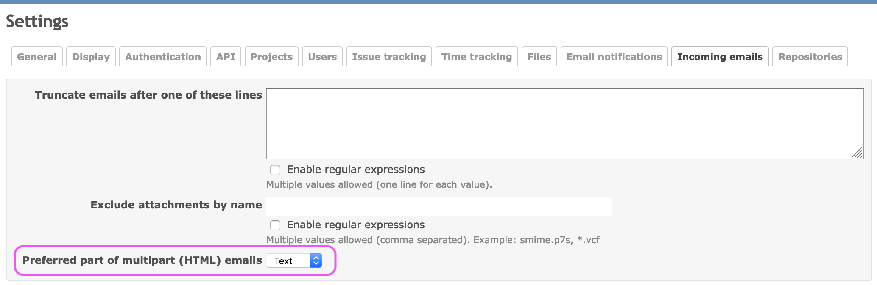877x285 pixels.
Task: Enable regular expressions for excluded attachments
Action: coord(275,225)
